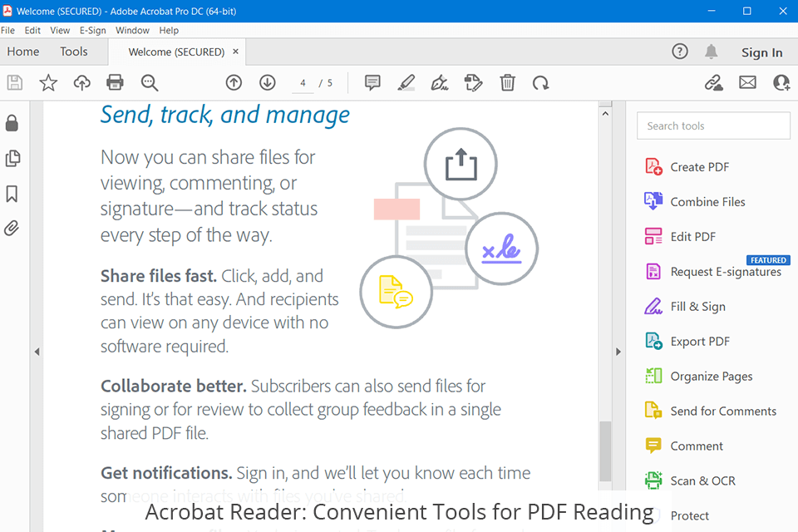Open Bookmarks panel icon
The width and height of the screenshot is (798, 532).
(12, 194)
